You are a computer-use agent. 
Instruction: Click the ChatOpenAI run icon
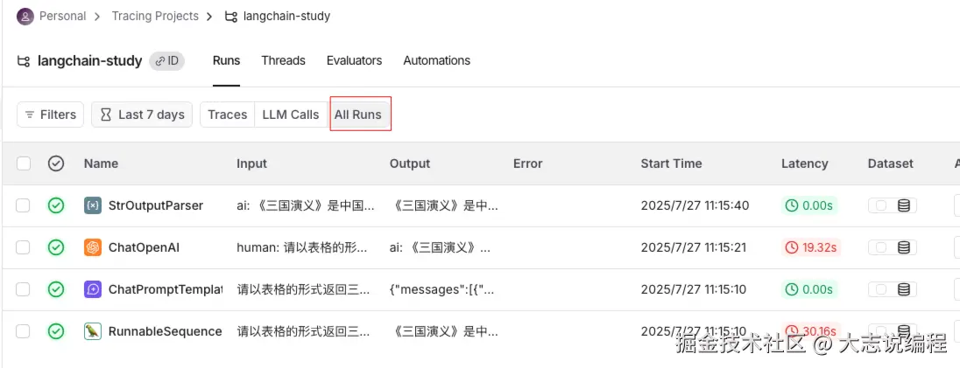pos(93,247)
